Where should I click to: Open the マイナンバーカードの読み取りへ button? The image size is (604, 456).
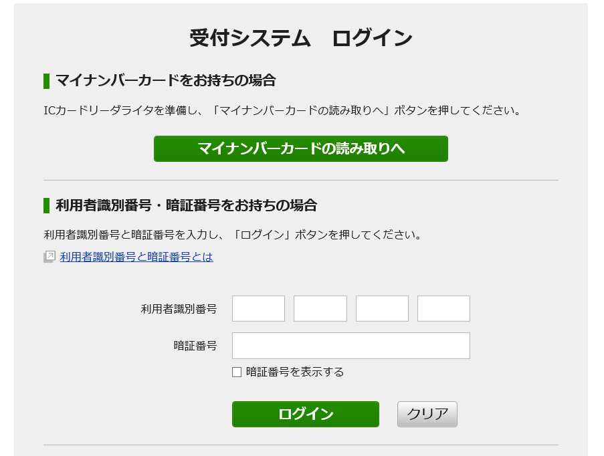point(301,148)
